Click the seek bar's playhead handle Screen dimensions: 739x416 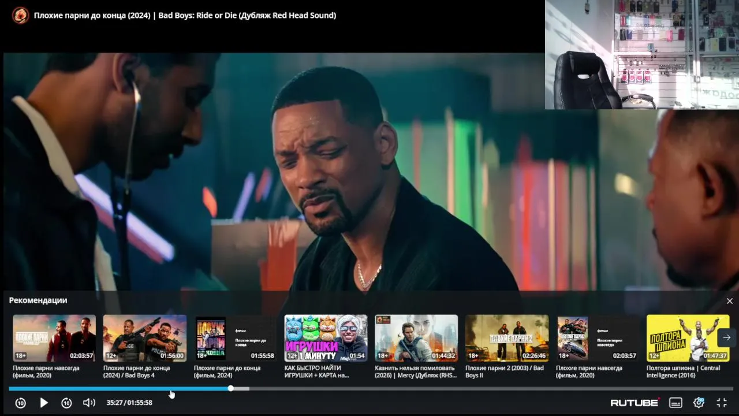(x=231, y=388)
